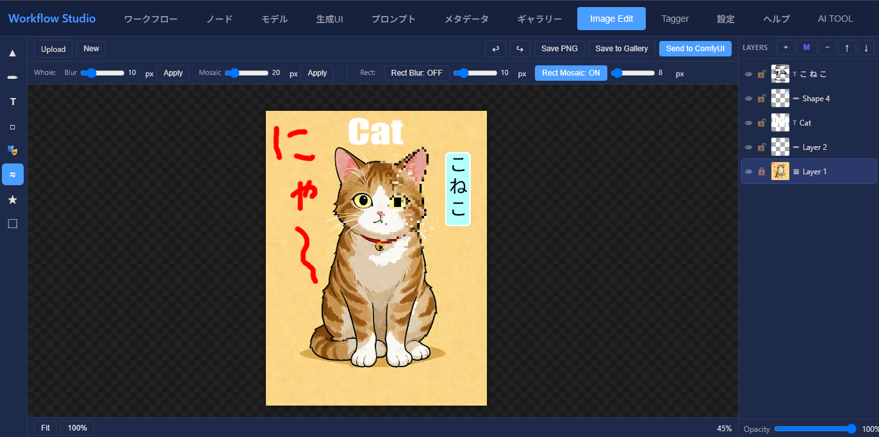Select the theater masks tool
This screenshot has width=879, height=437.
pos(13,150)
